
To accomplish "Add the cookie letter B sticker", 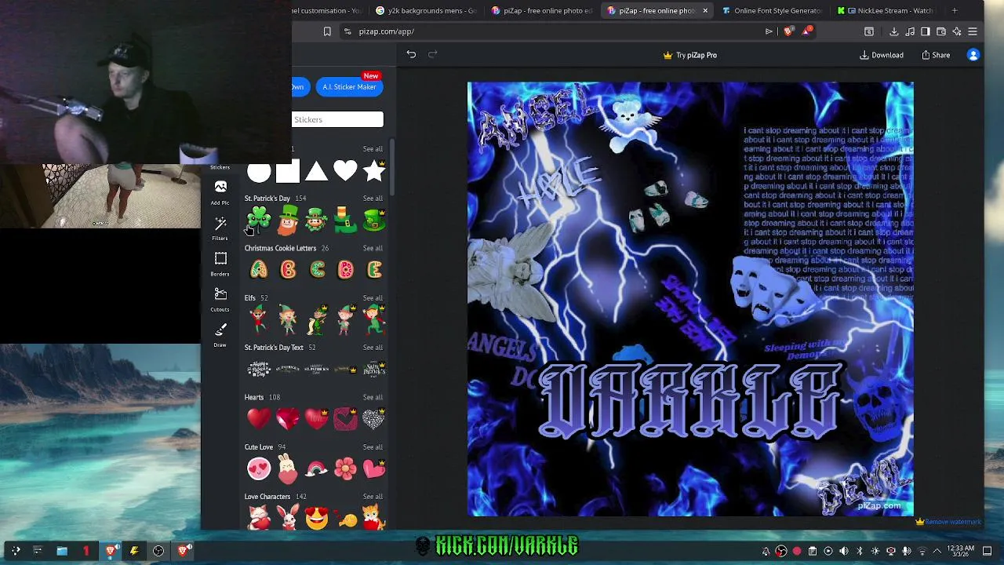I will pos(288,270).
